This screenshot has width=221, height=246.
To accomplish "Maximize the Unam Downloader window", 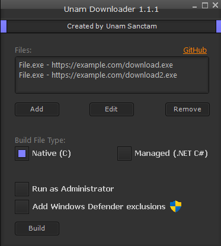I will coord(205,5).
